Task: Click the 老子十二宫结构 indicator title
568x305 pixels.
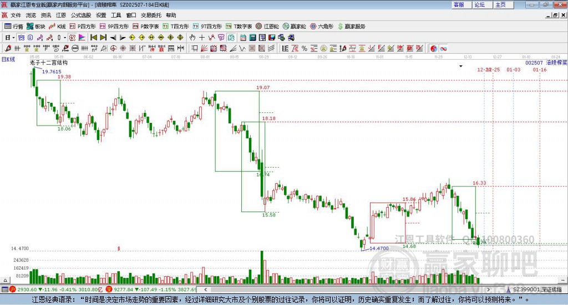Action: (49, 63)
